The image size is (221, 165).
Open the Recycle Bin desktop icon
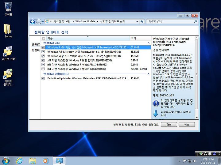[8, 9]
